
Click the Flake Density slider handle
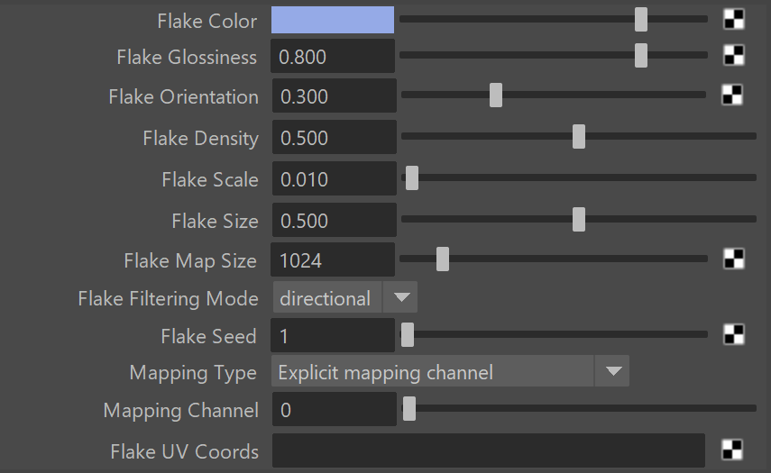pos(579,137)
